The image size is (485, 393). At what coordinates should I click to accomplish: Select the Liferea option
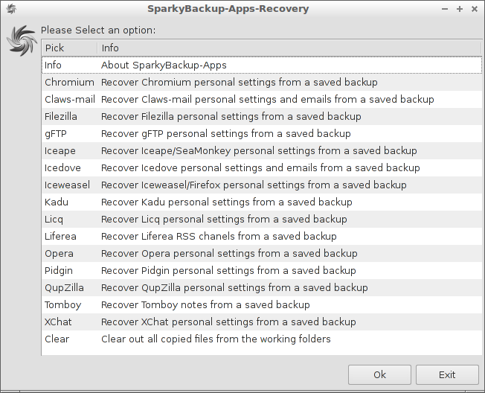tap(60, 236)
